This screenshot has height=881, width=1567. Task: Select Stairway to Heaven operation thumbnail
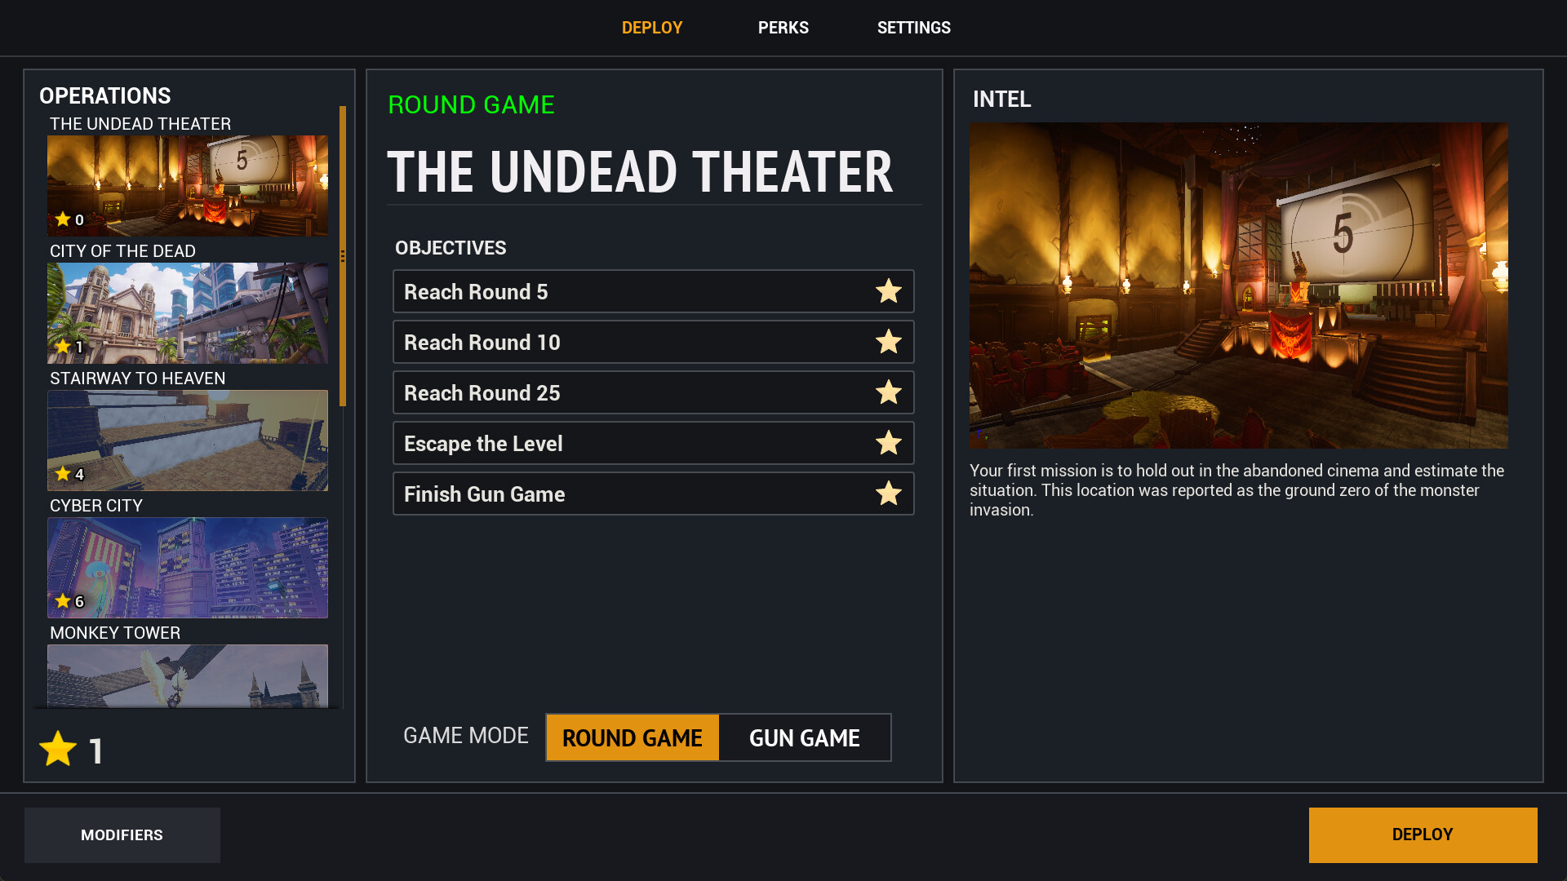pyautogui.click(x=188, y=440)
